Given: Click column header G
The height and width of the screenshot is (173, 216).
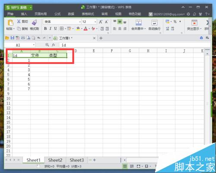Looking at the screenshot, I should [130, 51].
